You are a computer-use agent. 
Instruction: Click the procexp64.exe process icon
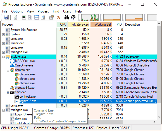12,88
